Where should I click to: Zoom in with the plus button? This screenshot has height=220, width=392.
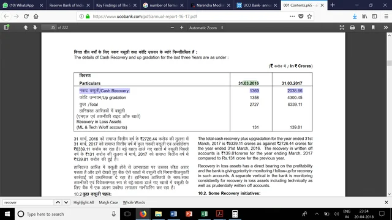pyautogui.click(x=181, y=28)
